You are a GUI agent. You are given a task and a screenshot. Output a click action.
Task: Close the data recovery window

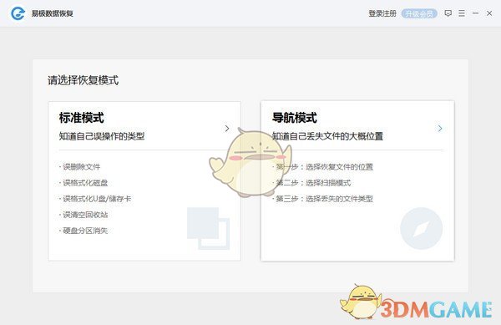pyautogui.click(x=489, y=13)
